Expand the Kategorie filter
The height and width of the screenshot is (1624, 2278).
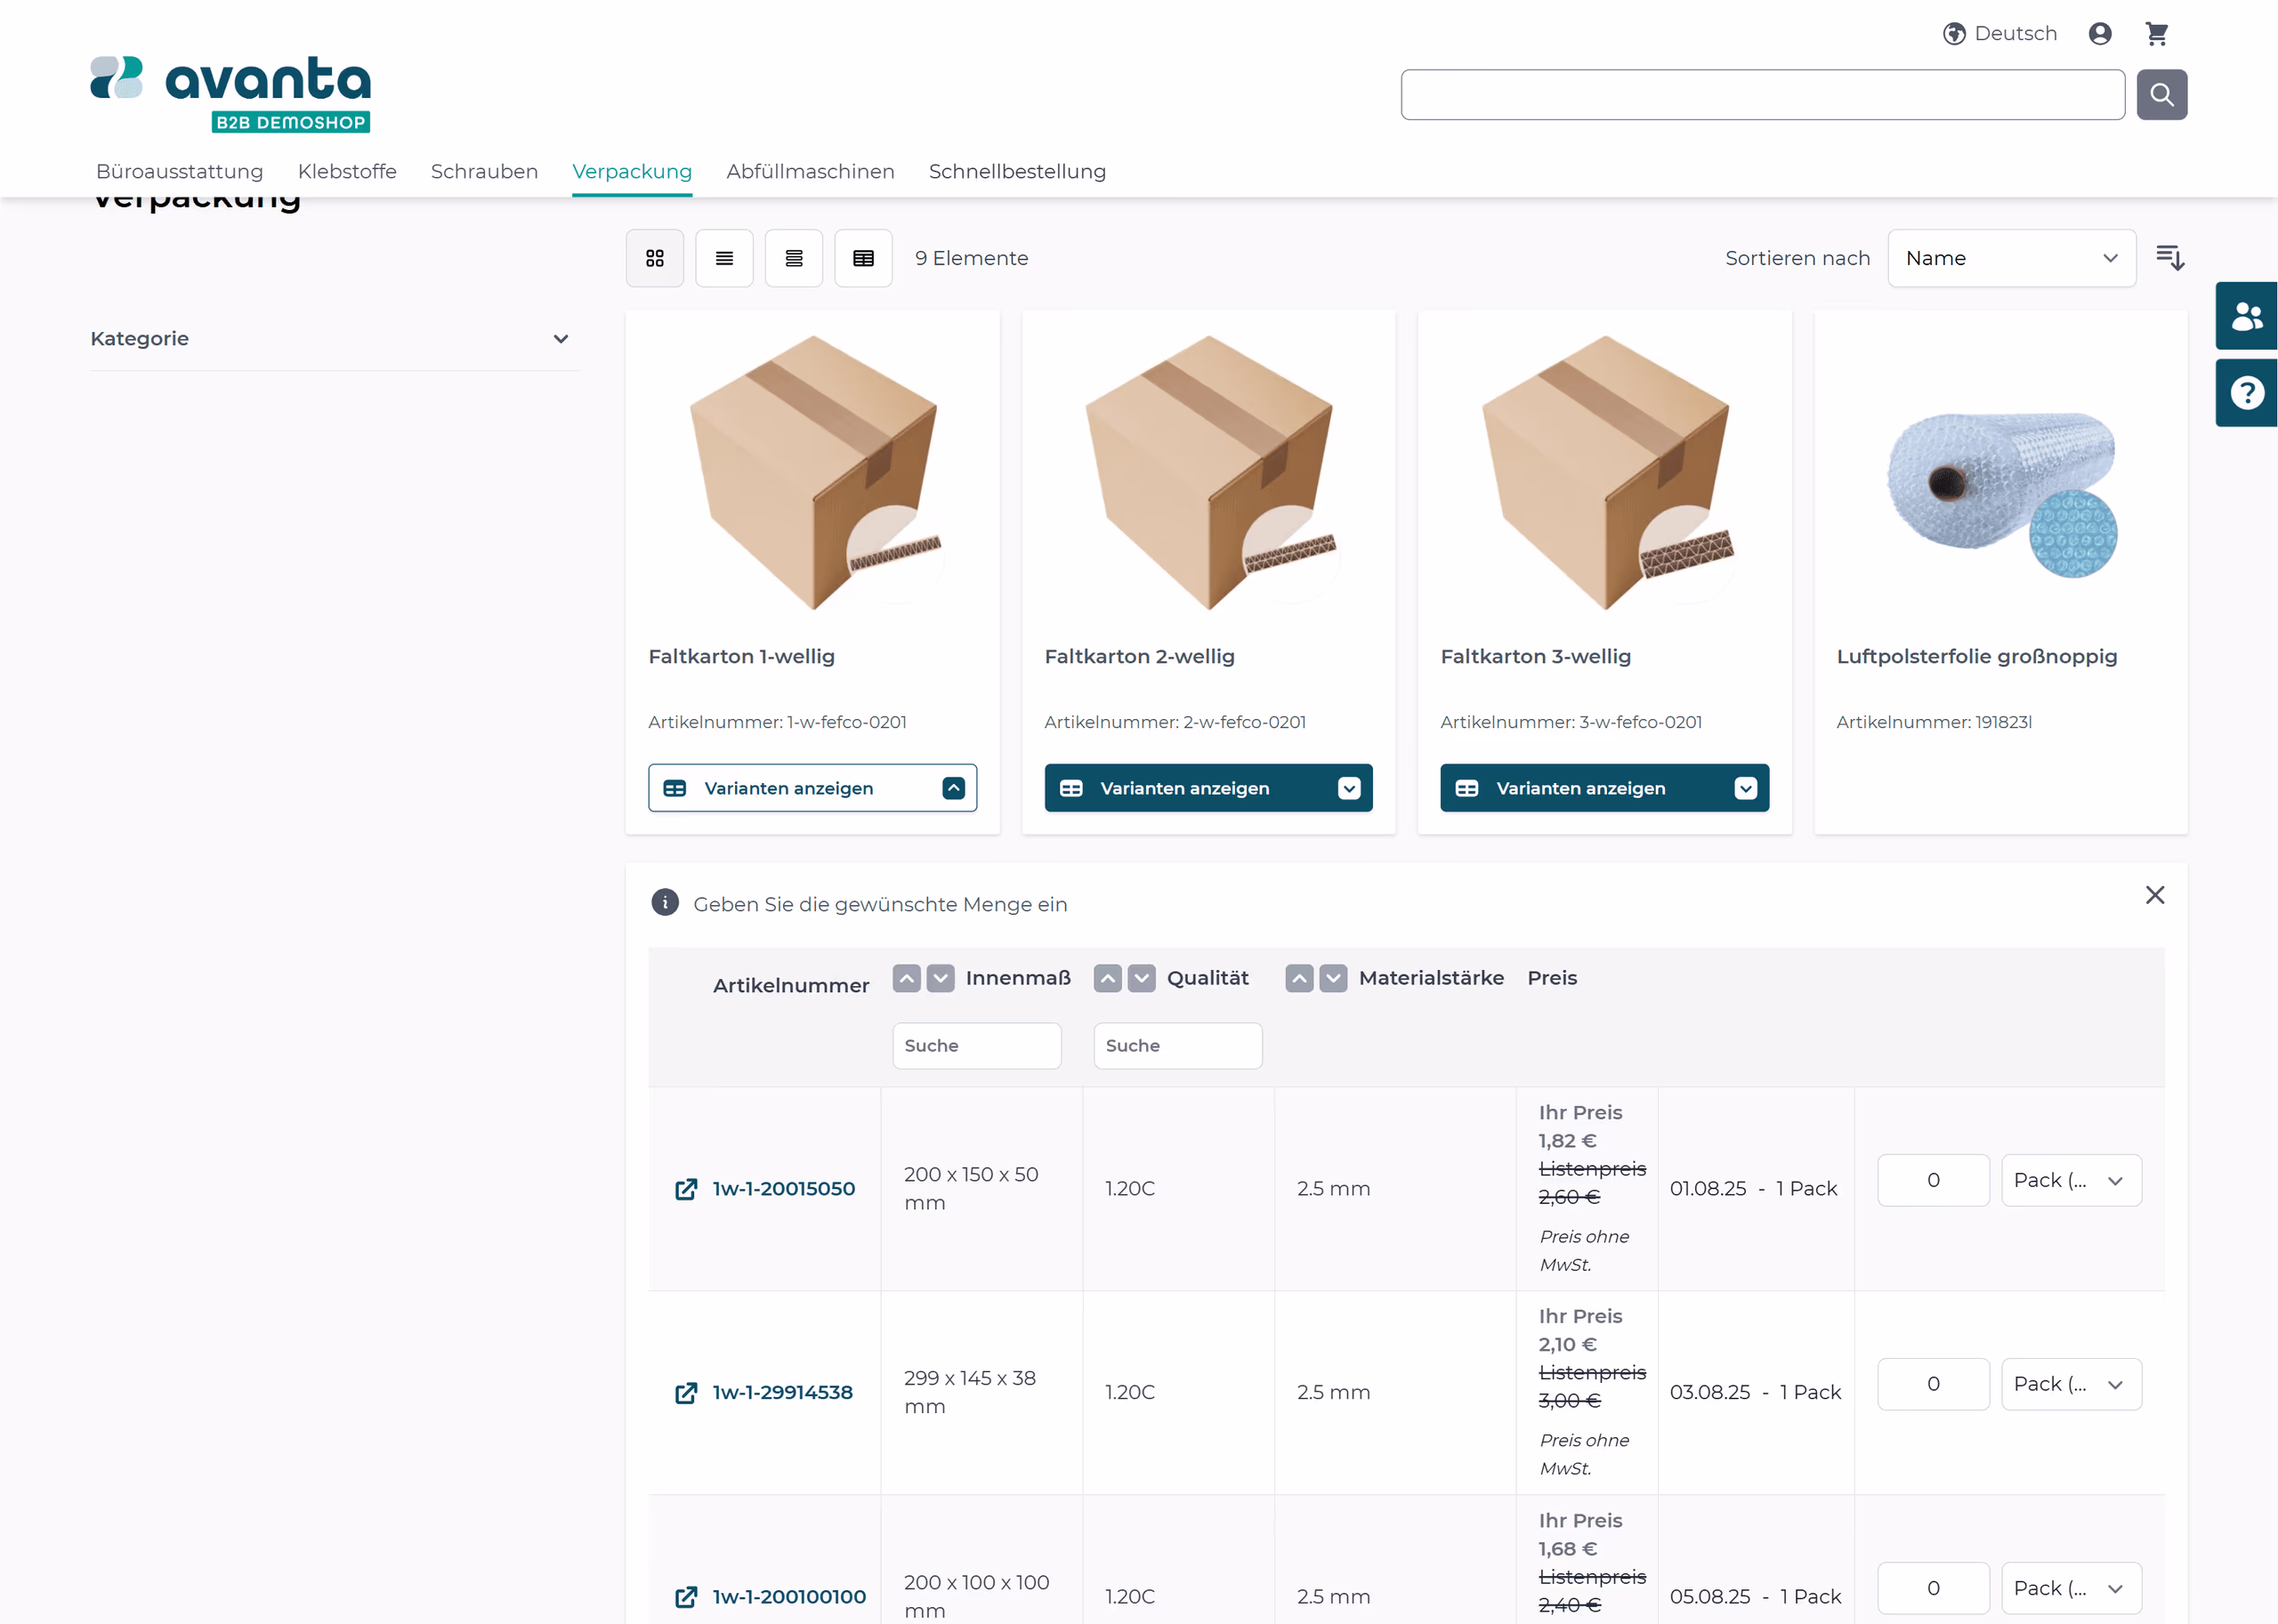coord(334,339)
